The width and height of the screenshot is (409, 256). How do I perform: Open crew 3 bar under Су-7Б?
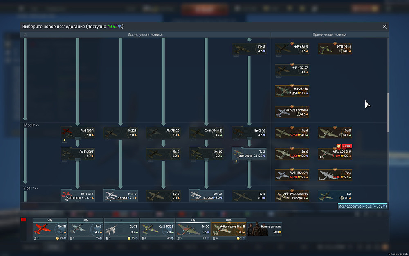tap(121, 238)
